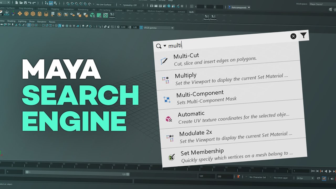336x189 pixels.
Task: Click the X coordinate input field
Action: point(201,7)
